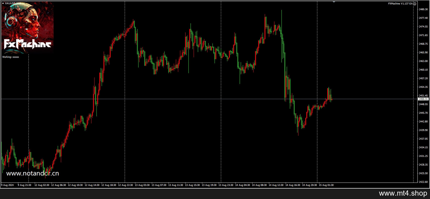Click the 2431.25 price scale value
The width and height of the screenshot is (430, 199).
point(423,156)
